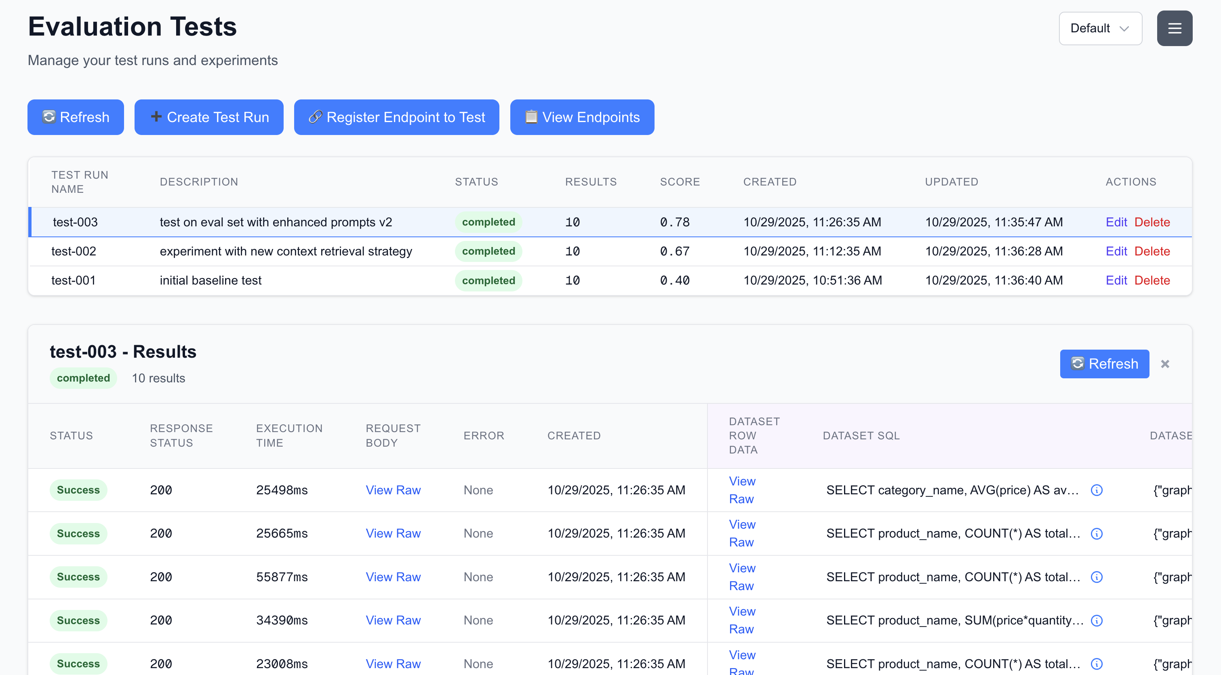Image resolution: width=1221 pixels, height=675 pixels.
Task: Click Execution Time column header
Action: pyautogui.click(x=289, y=435)
